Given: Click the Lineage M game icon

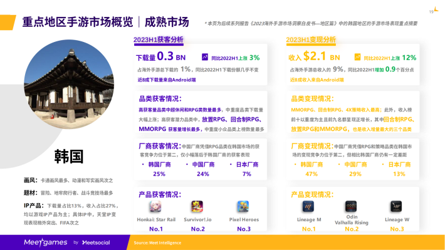Looking at the screenshot, I should 308,206.
